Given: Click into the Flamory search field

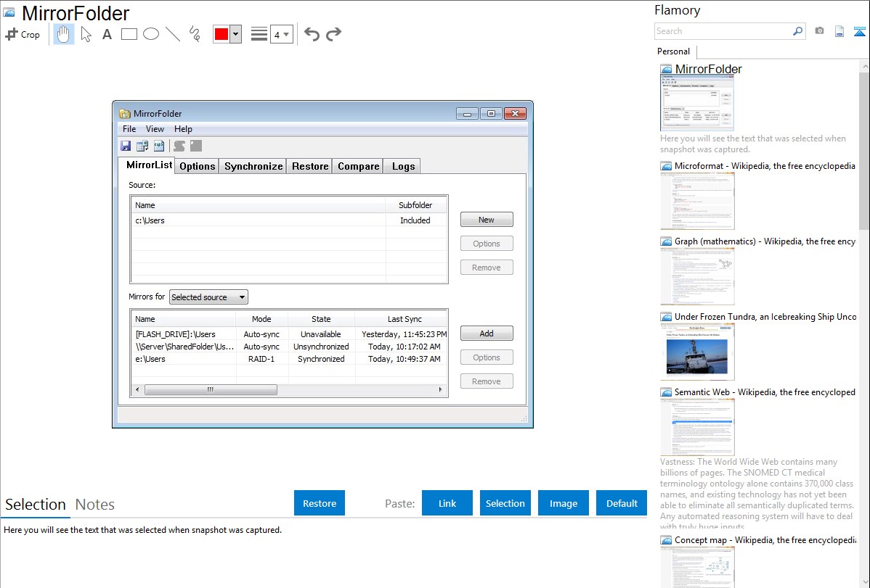Looking at the screenshot, I should [x=723, y=31].
